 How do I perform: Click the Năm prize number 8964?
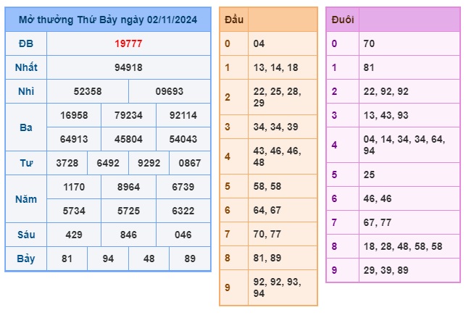[128, 187]
